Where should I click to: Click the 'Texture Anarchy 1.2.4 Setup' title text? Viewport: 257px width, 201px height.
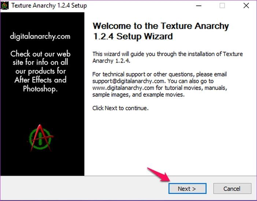pos(49,5)
